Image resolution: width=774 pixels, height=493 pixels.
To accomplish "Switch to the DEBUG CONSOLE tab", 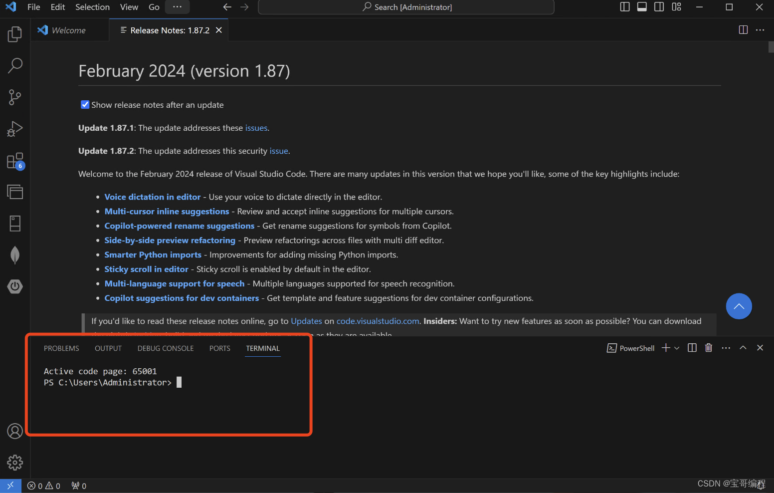I will click(x=165, y=348).
